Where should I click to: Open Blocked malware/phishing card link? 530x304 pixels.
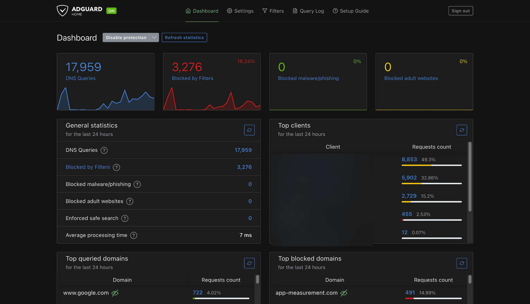tap(308, 78)
